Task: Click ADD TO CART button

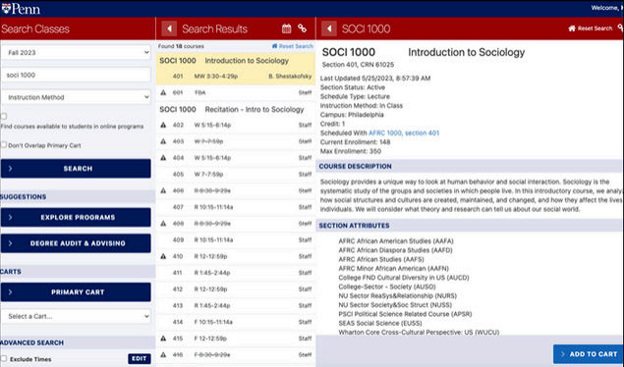Action: [589, 354]
